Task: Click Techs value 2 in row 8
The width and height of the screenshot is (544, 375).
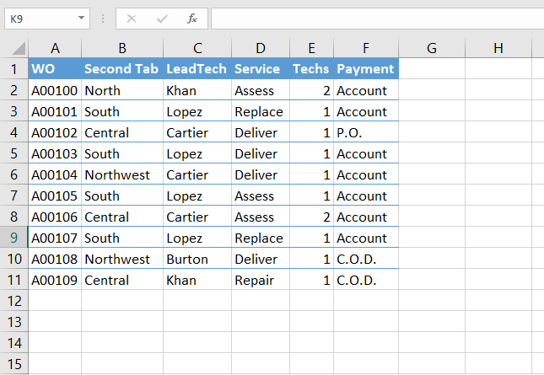Action: tap(311, 217)
